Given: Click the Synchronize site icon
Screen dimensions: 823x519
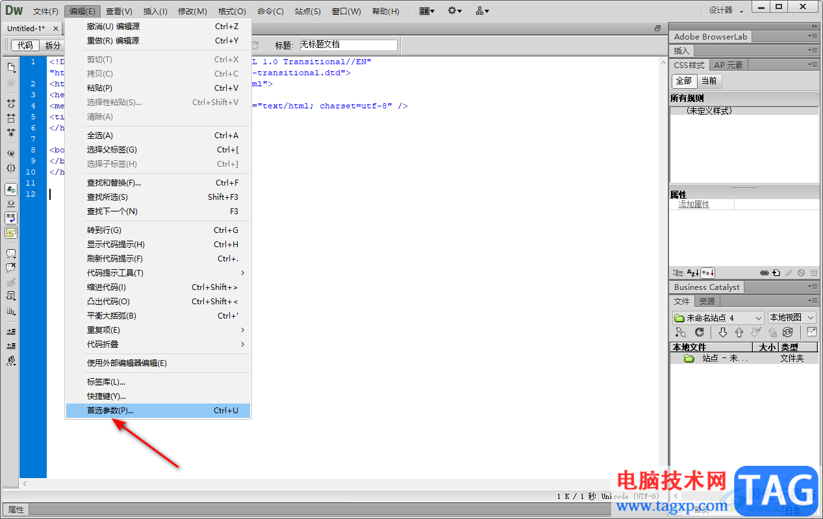Looking at the screenshot, I should (788, 332).
